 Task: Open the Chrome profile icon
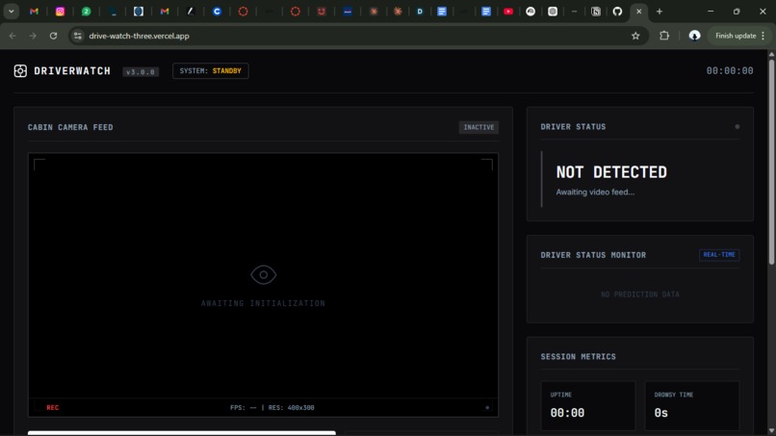[x=694, y=36]
